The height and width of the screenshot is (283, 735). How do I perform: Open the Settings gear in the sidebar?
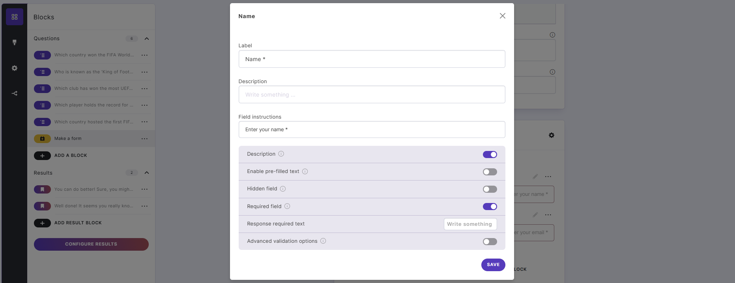click(x=15, y=68)
